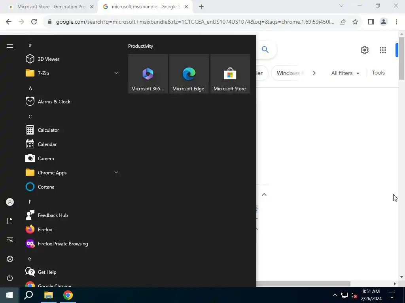Image resolution: width=405 pixels, height=303 pixels.
Task: Open the user account icon in Start
Action: (10, 202)
